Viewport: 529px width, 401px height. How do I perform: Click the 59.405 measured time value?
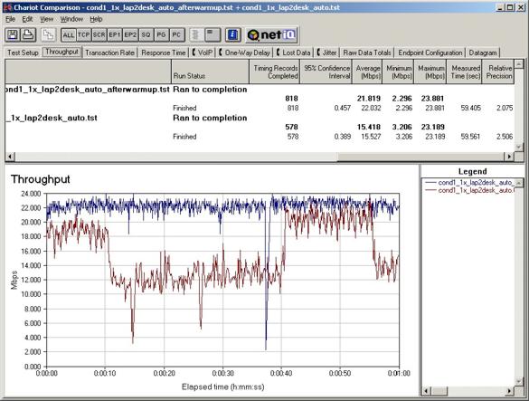point(470,108)
